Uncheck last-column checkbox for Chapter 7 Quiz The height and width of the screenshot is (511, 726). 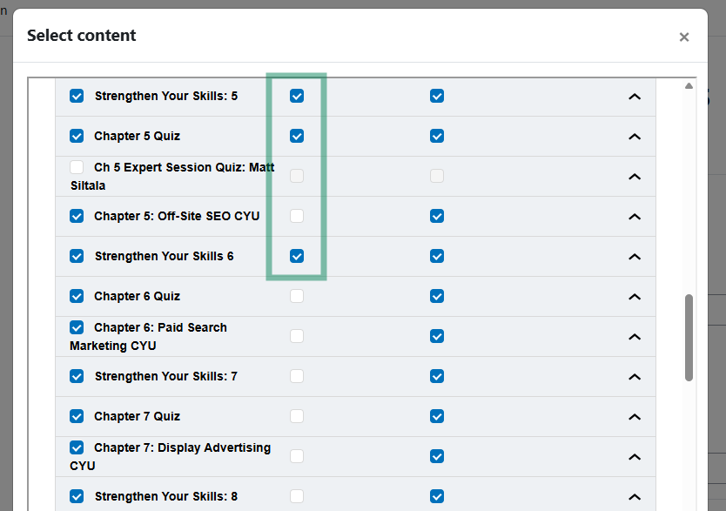click(x=437, y=416)
